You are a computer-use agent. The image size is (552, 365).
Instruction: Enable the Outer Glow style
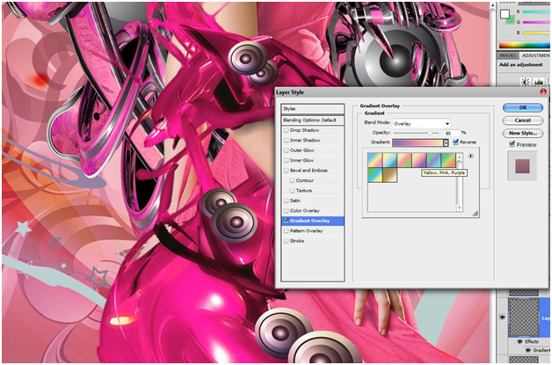(x=287, y=150)
